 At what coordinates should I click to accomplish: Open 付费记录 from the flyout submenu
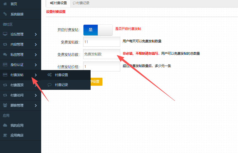pyautogui.click(x=61, y=85)
